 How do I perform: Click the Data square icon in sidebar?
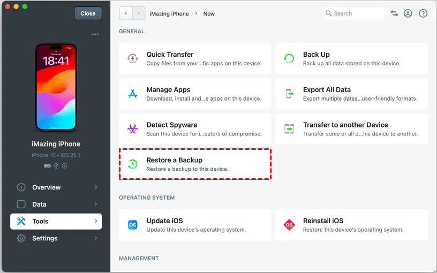[x=21, y=204]
